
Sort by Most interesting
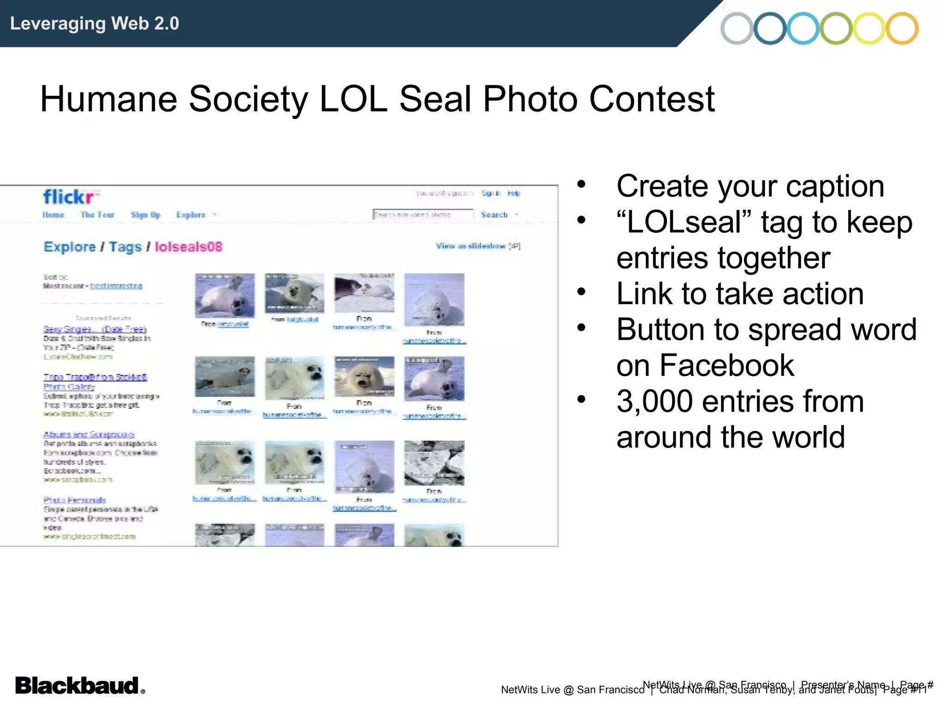click(x=116, y=286)
